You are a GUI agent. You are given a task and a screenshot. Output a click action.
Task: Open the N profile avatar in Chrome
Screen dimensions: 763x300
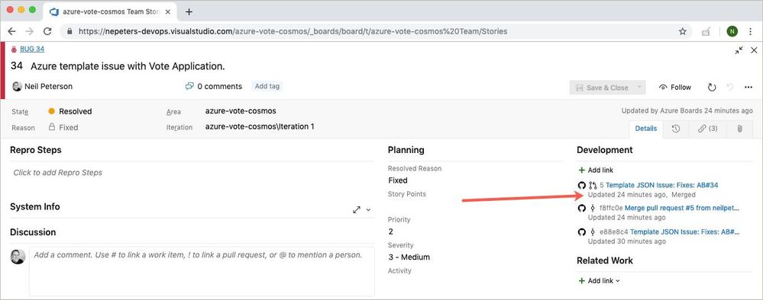pyautogui.click(x=732, y=31)
